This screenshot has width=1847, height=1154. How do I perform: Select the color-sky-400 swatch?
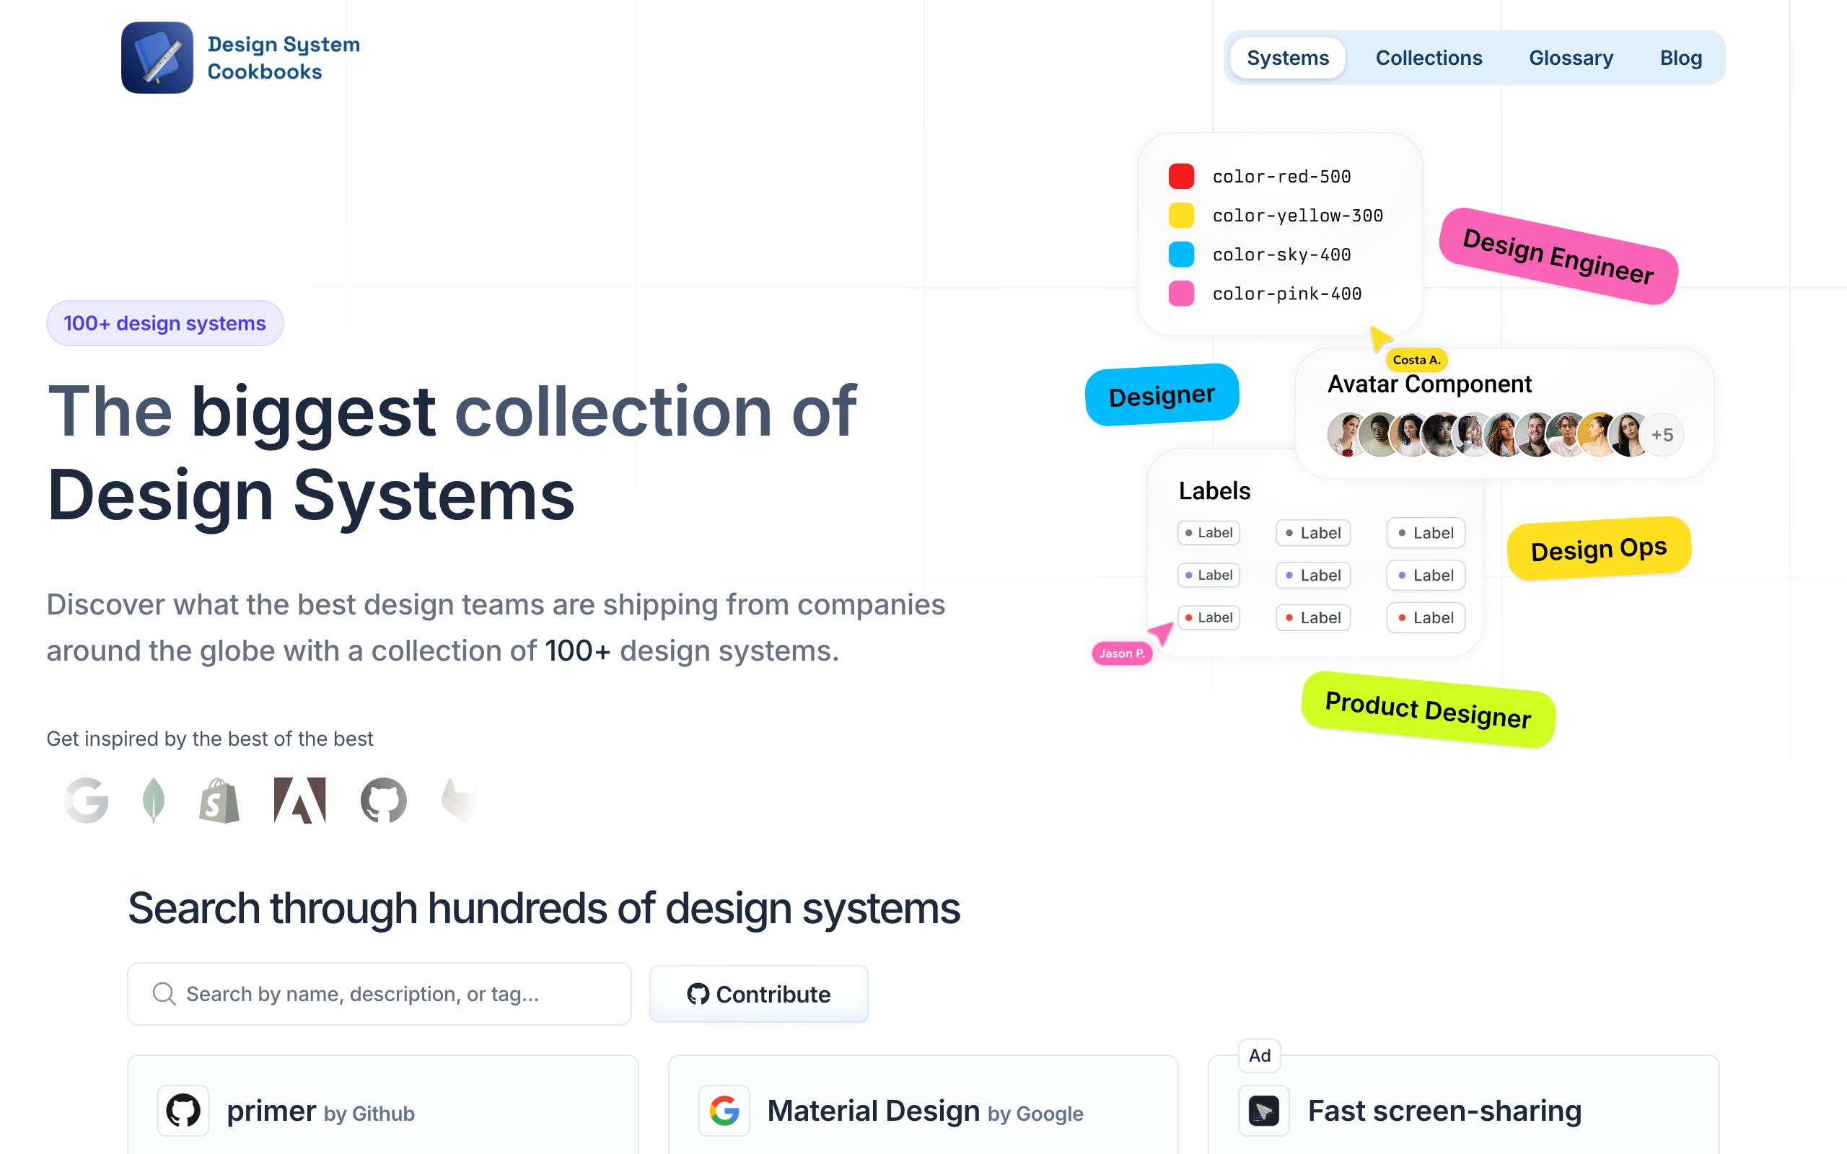(x=1182, y=254)
